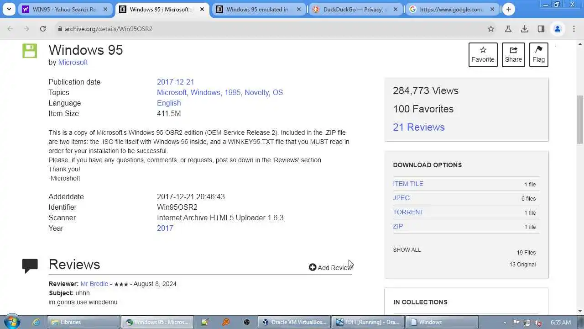
Task: Open the English language link
Action: (x=169, y=103)
